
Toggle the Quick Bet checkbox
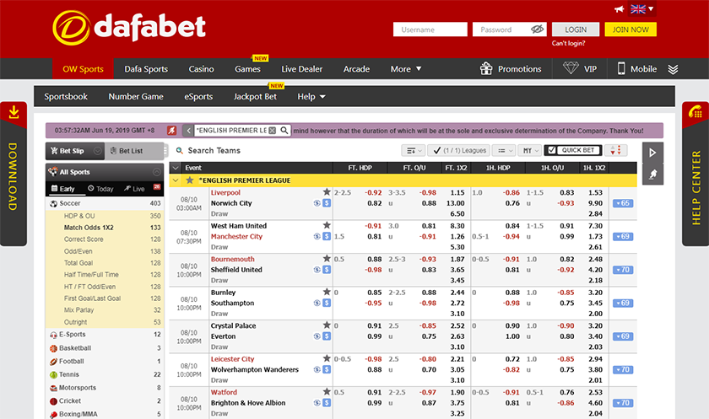click(x=551, y=151)
